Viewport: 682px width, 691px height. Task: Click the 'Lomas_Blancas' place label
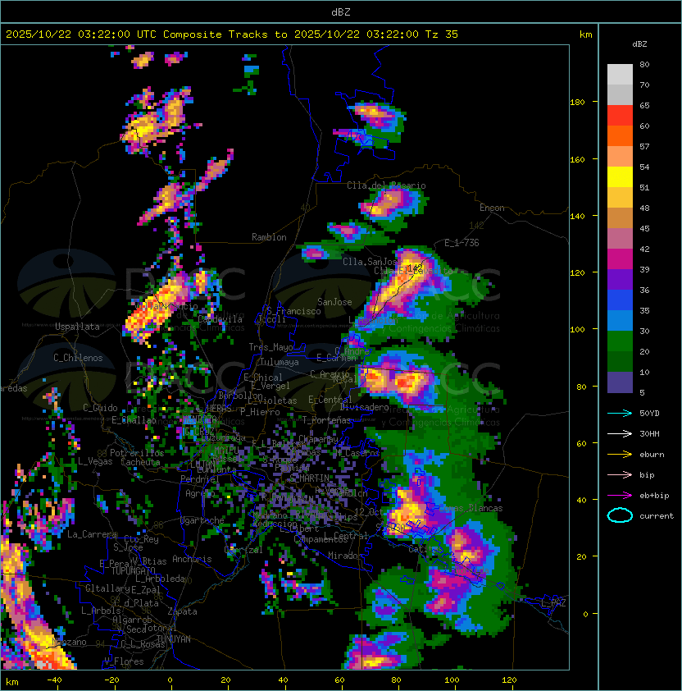(471, 508)
